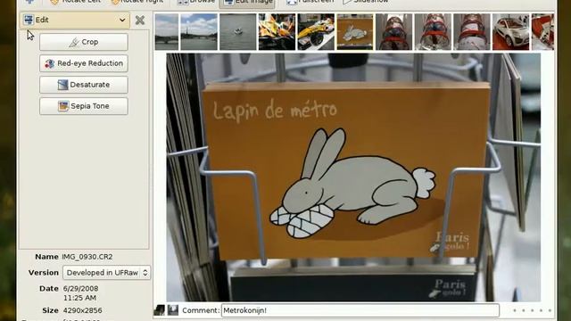571x321 pixels.
Task: Select the Eiffel Tower skyline thumbnail
Action: pyautogui.click(x=199, y=32)
